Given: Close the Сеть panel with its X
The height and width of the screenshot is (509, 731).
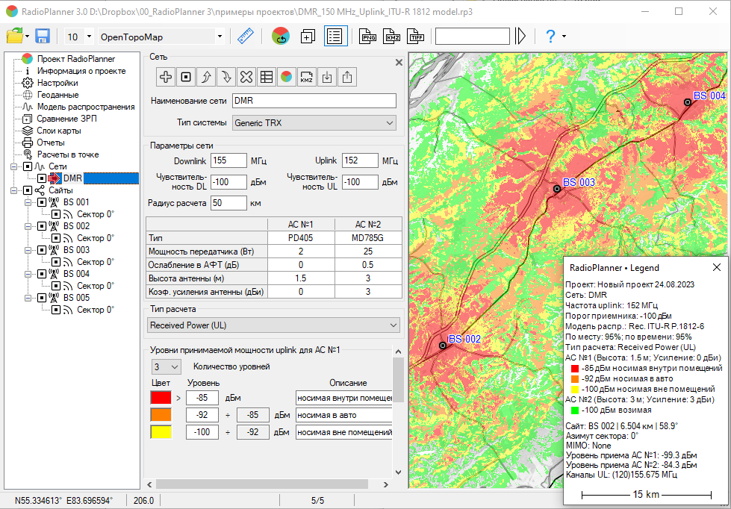Looking at the screenshot, I should coord(399,63).
